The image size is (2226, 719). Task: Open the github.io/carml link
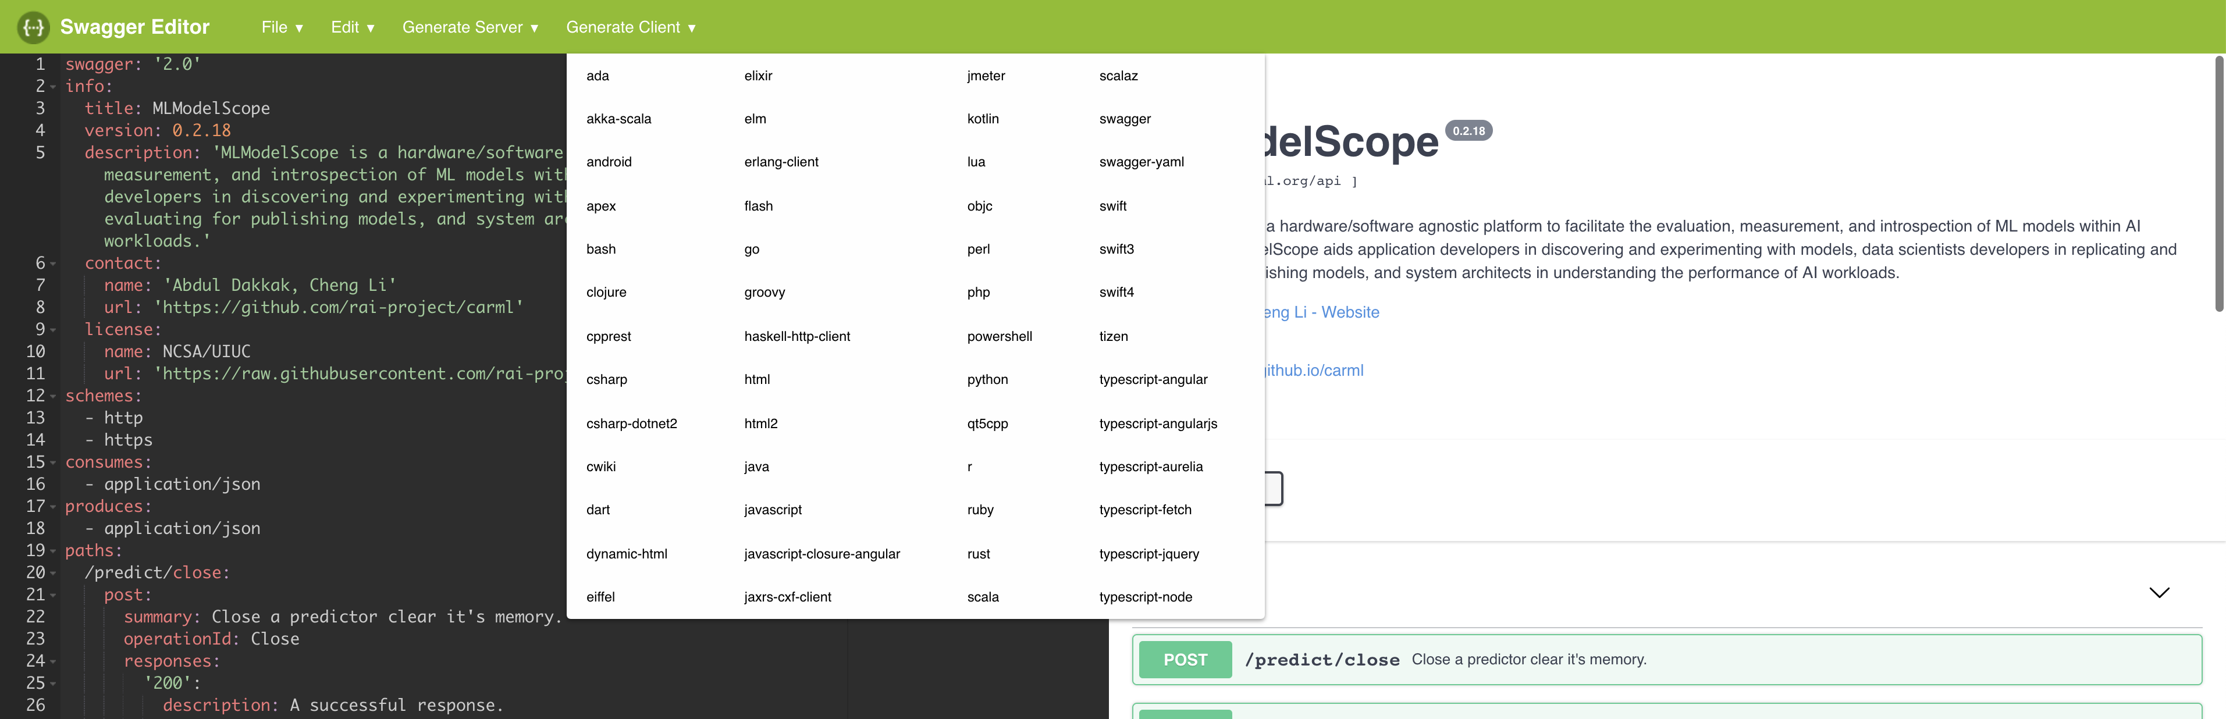pos(1314,371)
